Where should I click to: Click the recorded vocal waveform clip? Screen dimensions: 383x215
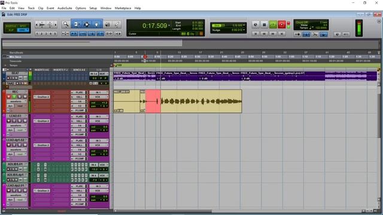(201, 101)
